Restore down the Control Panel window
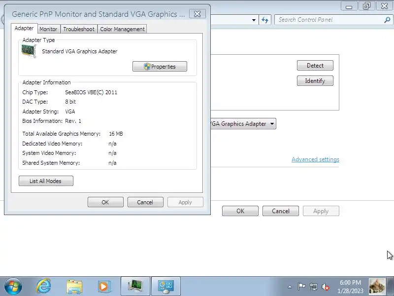 [366, 6]
